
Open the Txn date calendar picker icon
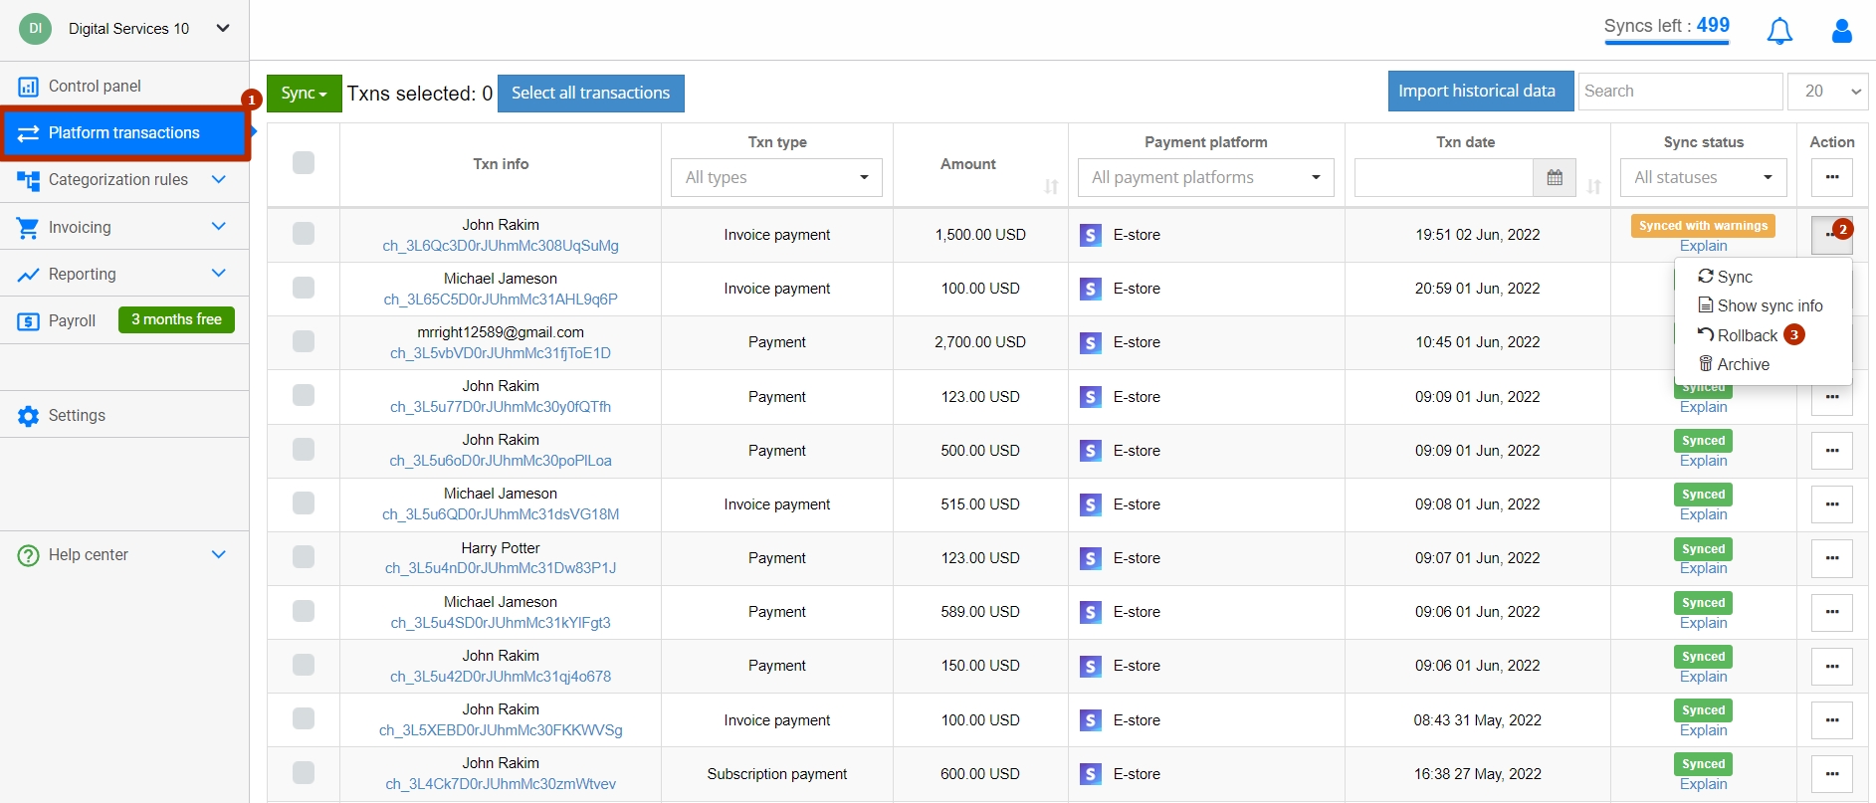pos(1555,177)
